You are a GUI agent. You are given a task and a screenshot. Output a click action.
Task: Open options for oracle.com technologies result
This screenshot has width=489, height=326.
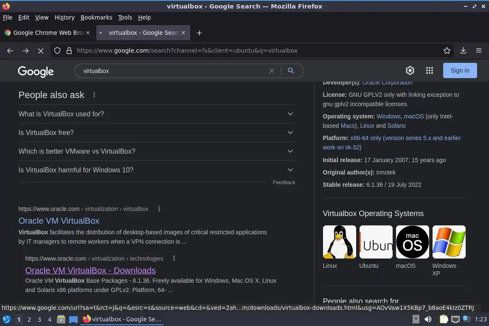click(174, 259)
